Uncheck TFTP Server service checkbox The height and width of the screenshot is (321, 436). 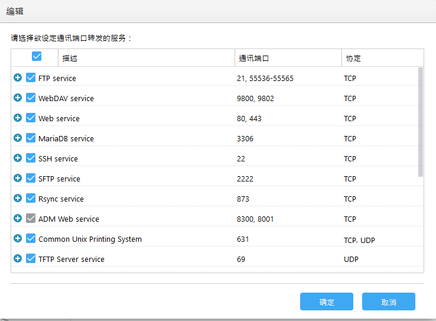(31, 258)
